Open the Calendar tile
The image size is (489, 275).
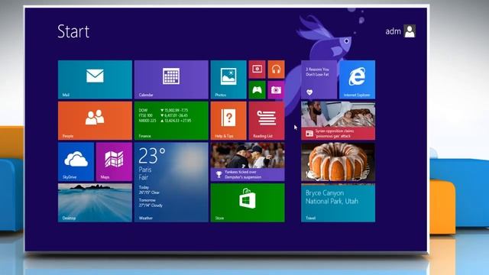[x=171, y=79]
